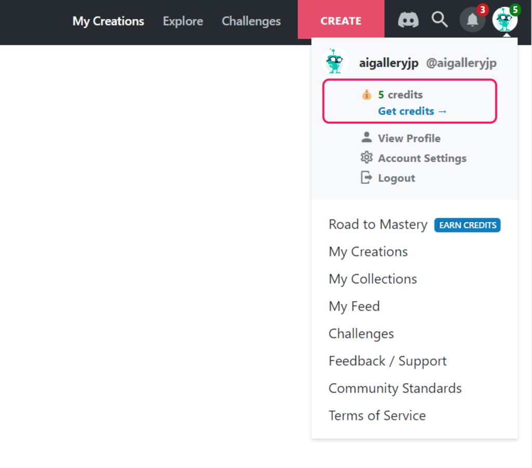Open the Discord icon link
This screenshot has height=468, width=532.
[x=408, y=20]
